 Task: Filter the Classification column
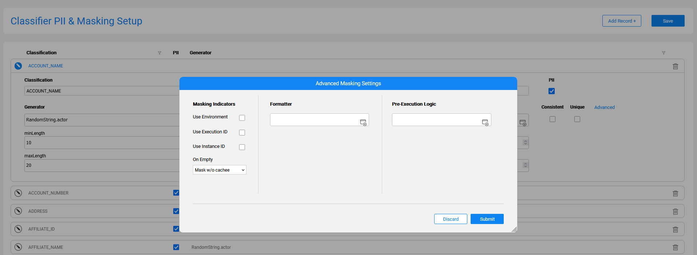[x=159, y=53]
